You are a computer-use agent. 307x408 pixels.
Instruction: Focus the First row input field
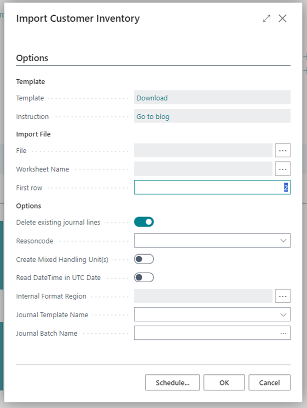(212, 187)
